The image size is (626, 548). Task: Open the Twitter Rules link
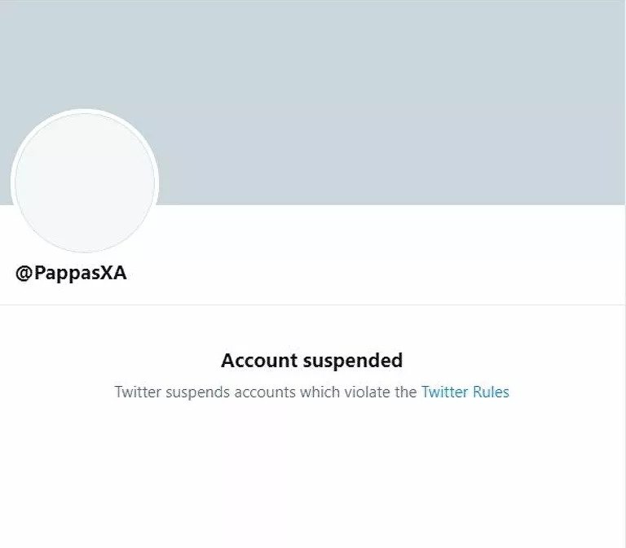(465, 392)
